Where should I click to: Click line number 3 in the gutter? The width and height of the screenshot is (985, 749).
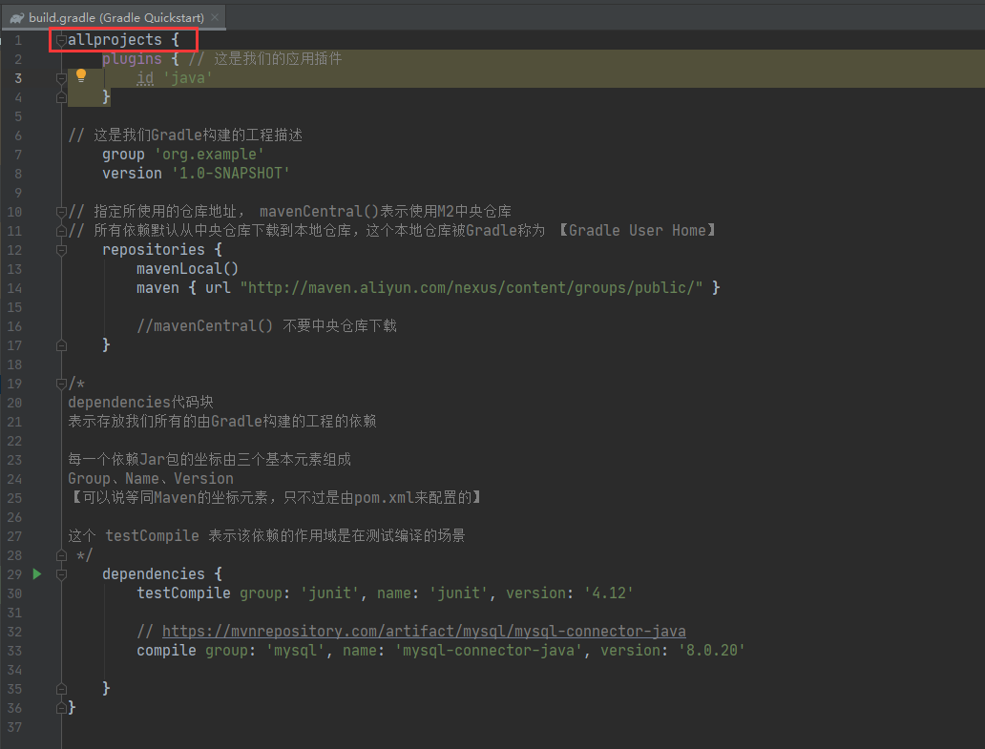(x=17, y=77)
